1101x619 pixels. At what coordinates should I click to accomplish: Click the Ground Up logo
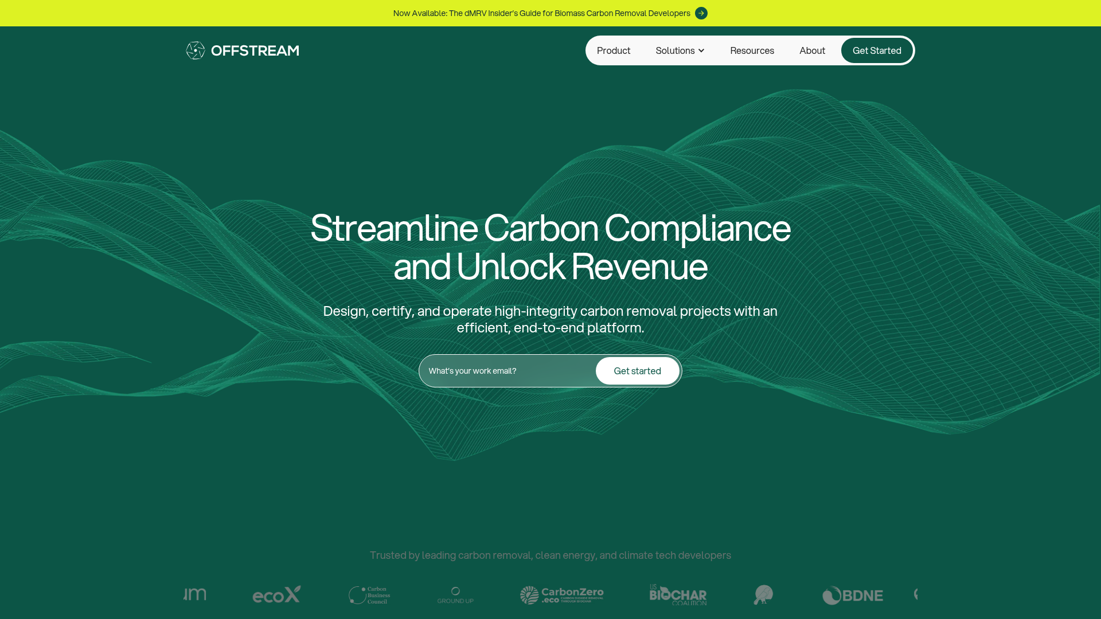pyautogui.click(x=455, y=595)
